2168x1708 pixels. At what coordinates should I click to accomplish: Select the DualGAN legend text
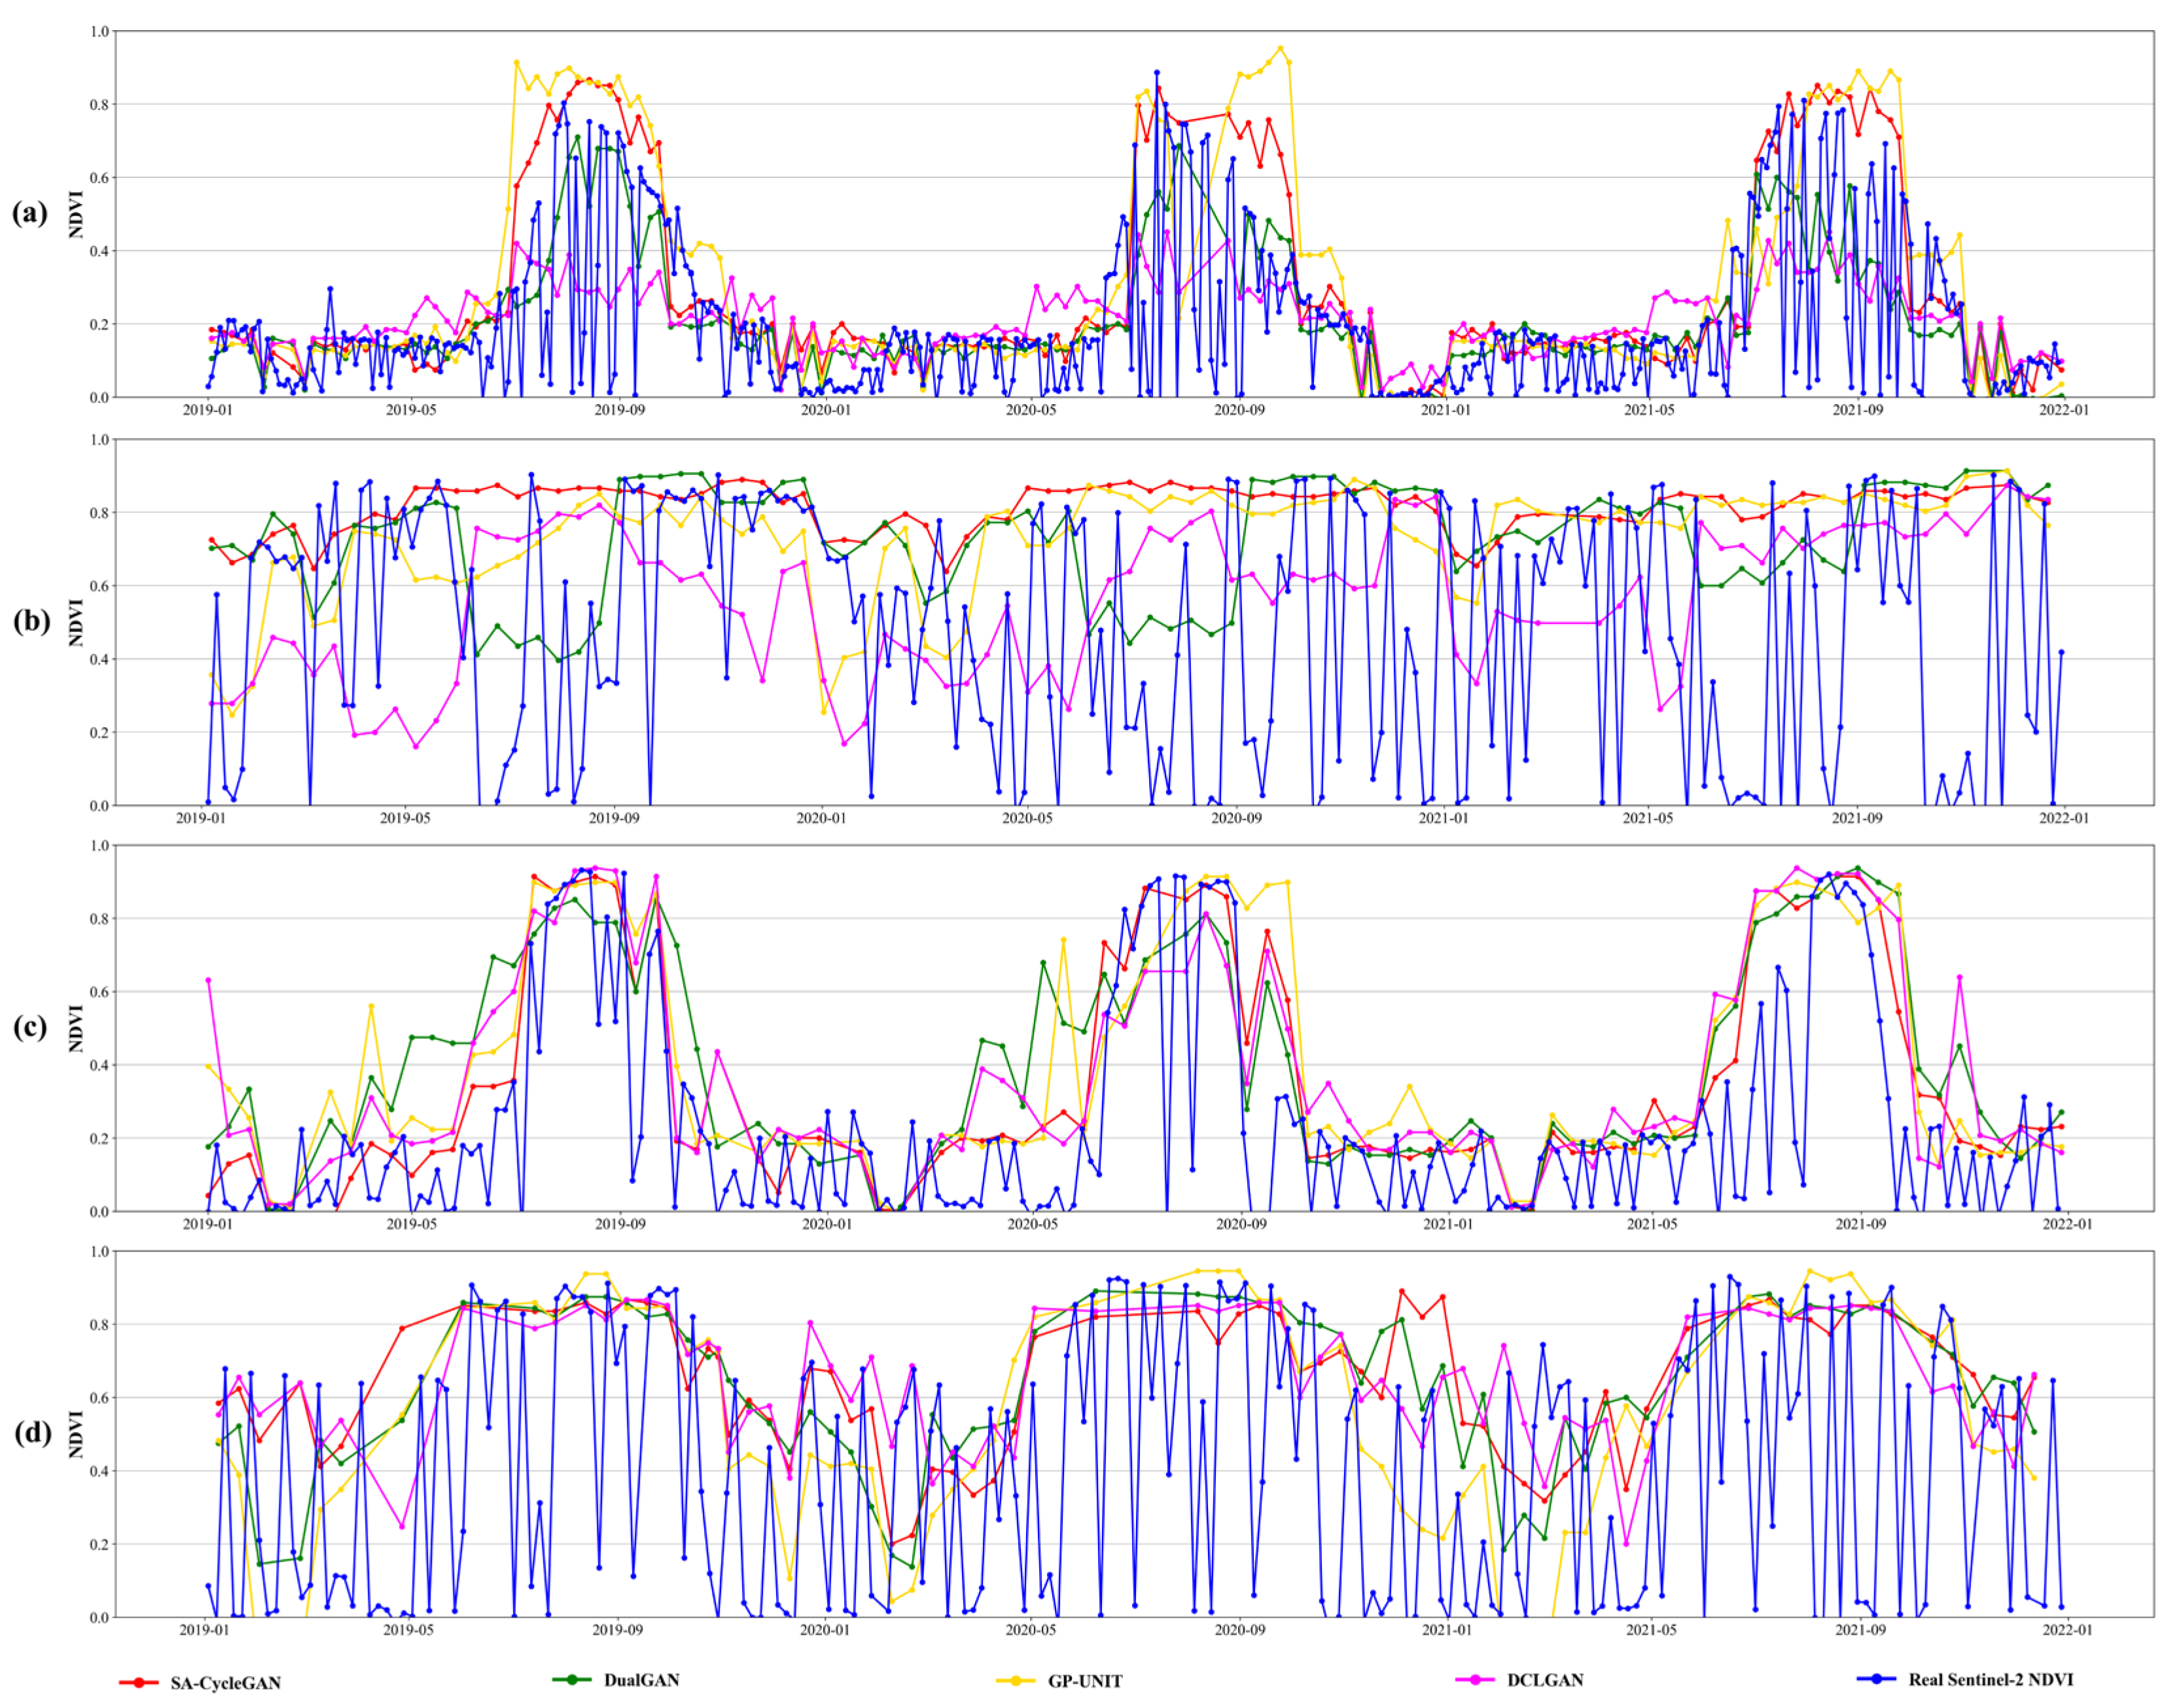pyautogui.click(x=641, y=1679)
